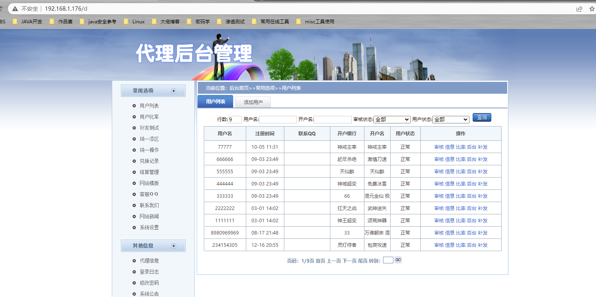596x297 pixels.
Task: Open 修改密码 in the sidebar
Action: click(149, 283)
